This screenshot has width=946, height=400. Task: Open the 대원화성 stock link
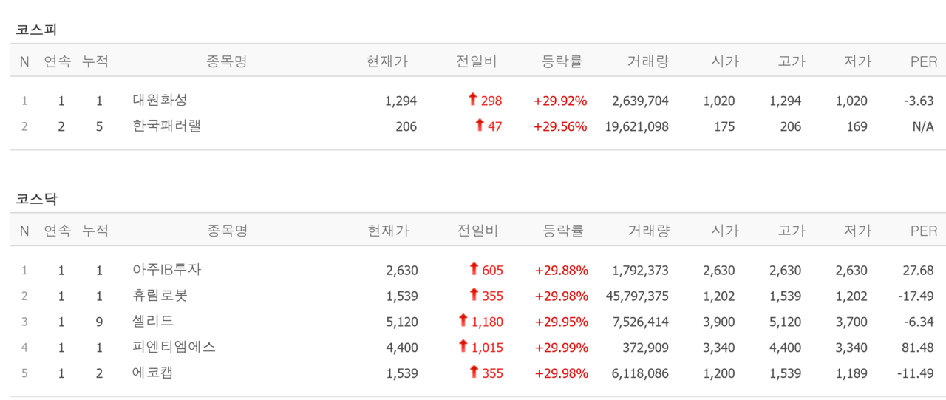coord(160,100)
